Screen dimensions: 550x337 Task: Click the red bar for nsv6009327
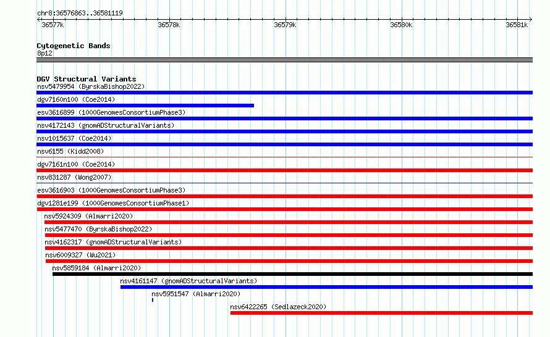pos(289,261)
